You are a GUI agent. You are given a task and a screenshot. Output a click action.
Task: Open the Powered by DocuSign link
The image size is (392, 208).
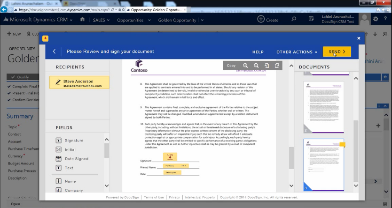122,197
